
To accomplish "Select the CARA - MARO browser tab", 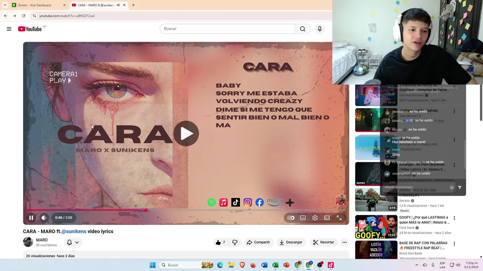I will 96,5.
